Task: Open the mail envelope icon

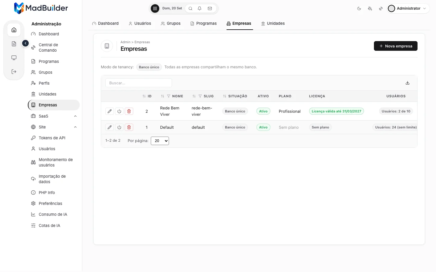Action: point(210,8)
